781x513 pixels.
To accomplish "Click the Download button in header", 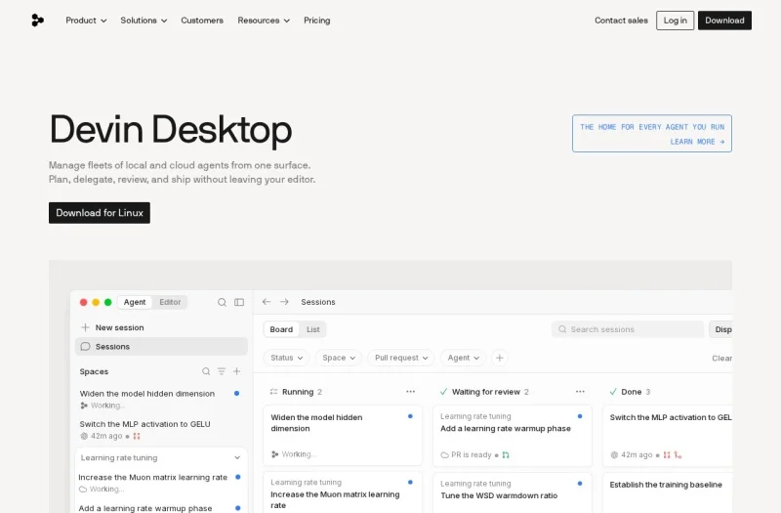I will [x=724, y=21].
